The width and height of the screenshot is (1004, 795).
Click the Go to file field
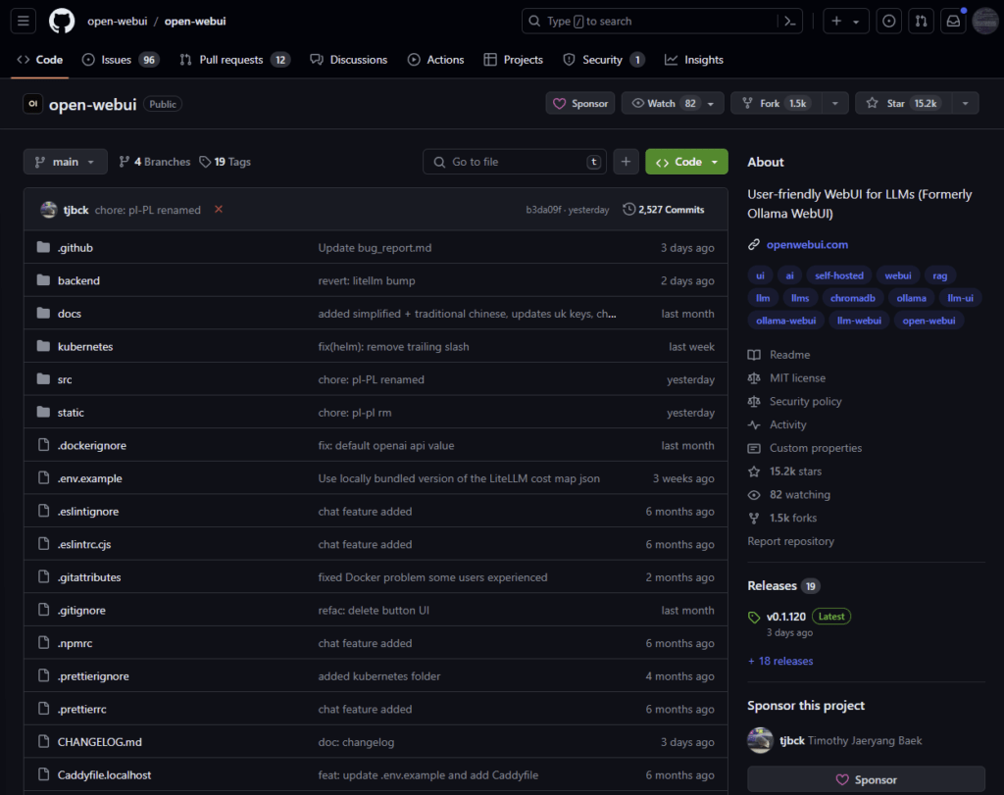click(x=515, y=162)
